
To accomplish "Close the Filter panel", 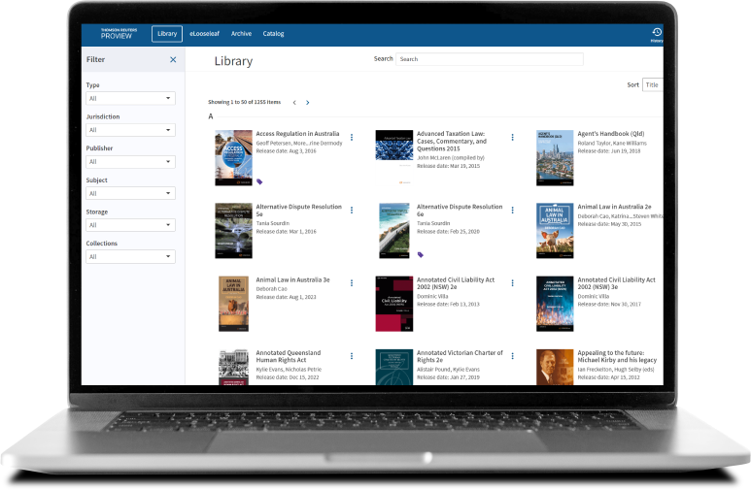I will 173,59.
